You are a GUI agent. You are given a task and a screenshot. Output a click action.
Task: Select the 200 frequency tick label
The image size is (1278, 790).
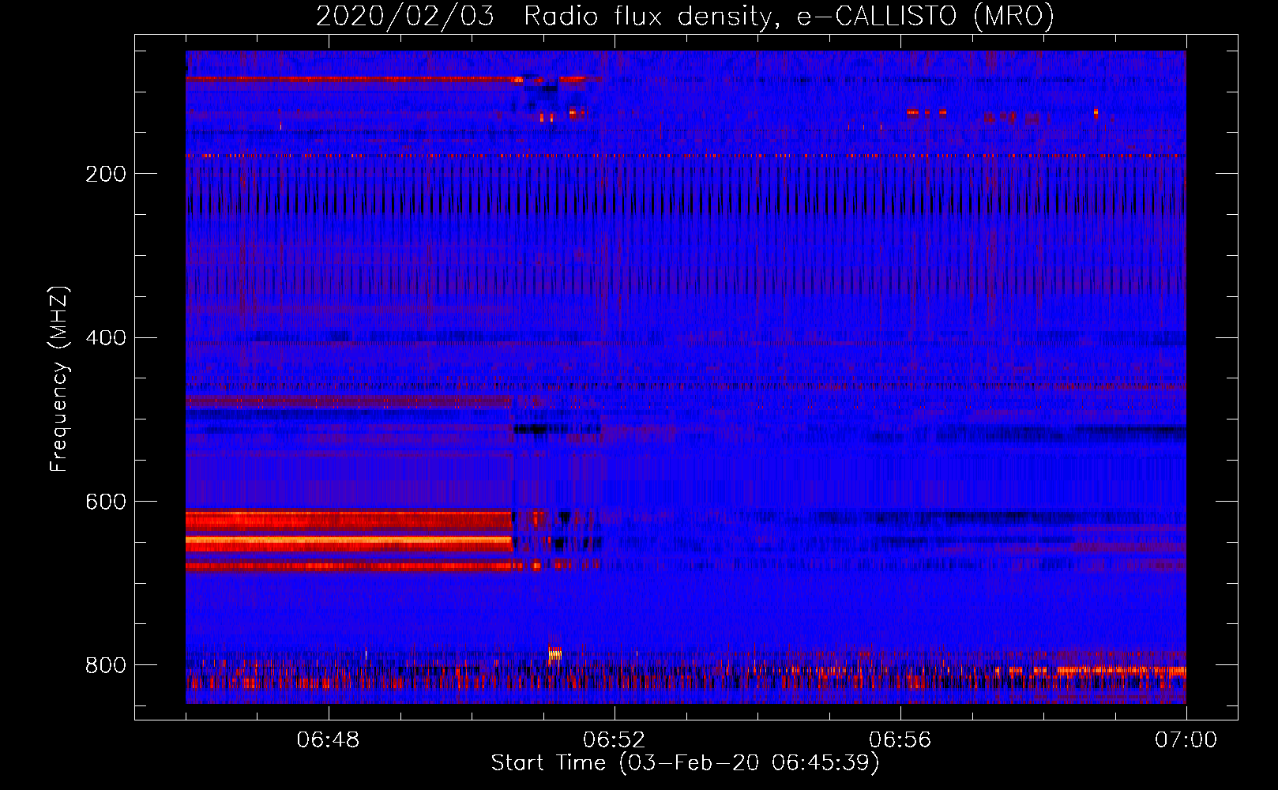click(106, 174)
